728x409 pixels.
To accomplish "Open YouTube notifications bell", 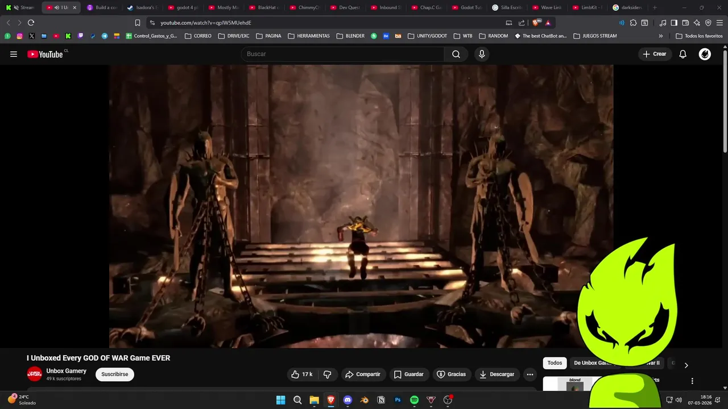I will (x=683, y=54).
